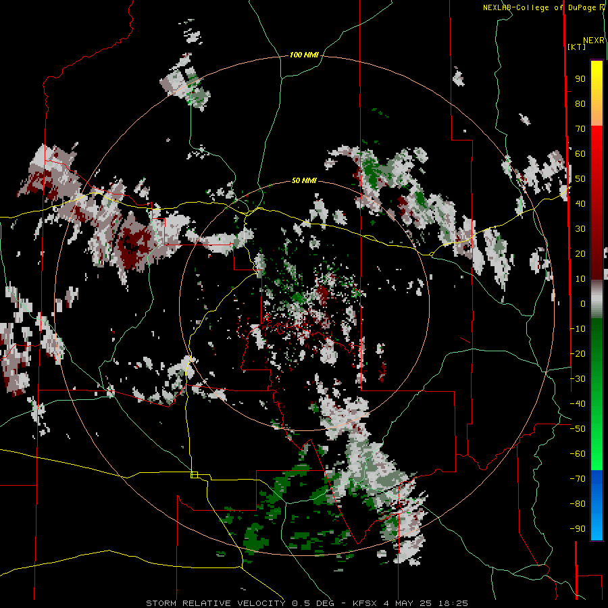The width and height of the screenshot is (608, 608).
Task: Select the positive 80 scale label
Action: tap(580, 104)
